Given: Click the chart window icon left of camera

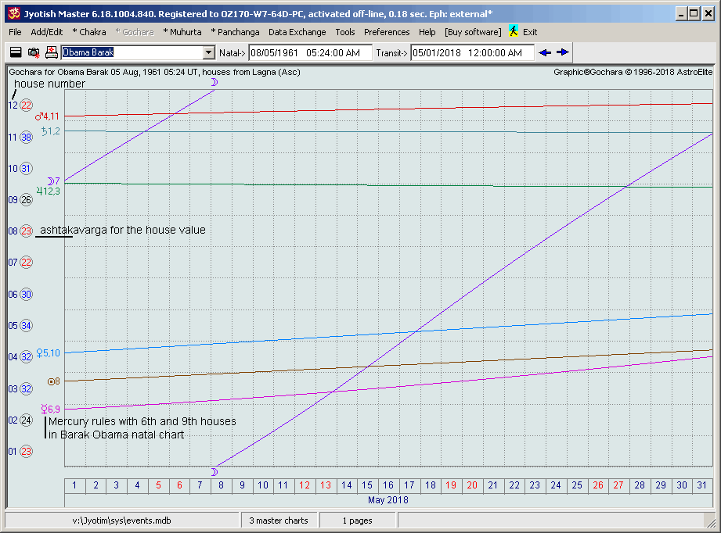Looking at the screenshot, I should (16, 52).
